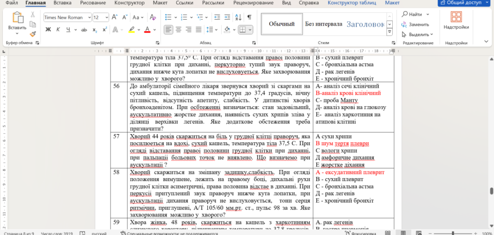Open Надстройки add-ins

coord(456,21)
